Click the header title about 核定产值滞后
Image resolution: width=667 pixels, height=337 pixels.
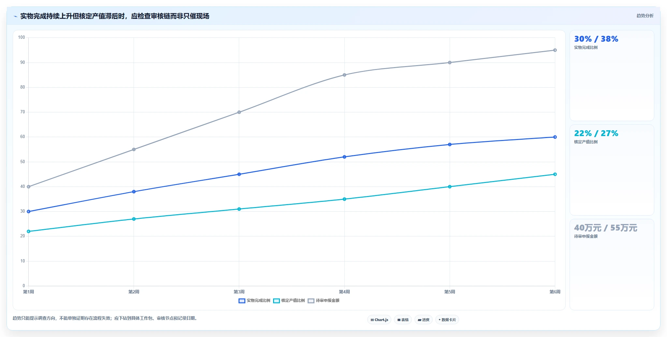[115, 16]
